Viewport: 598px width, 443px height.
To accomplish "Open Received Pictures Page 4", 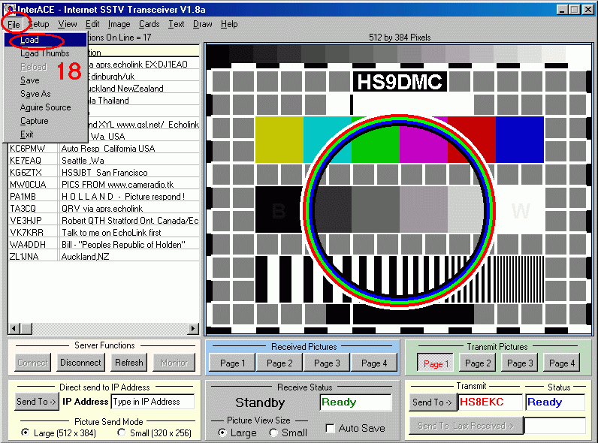I will (374, 363).
